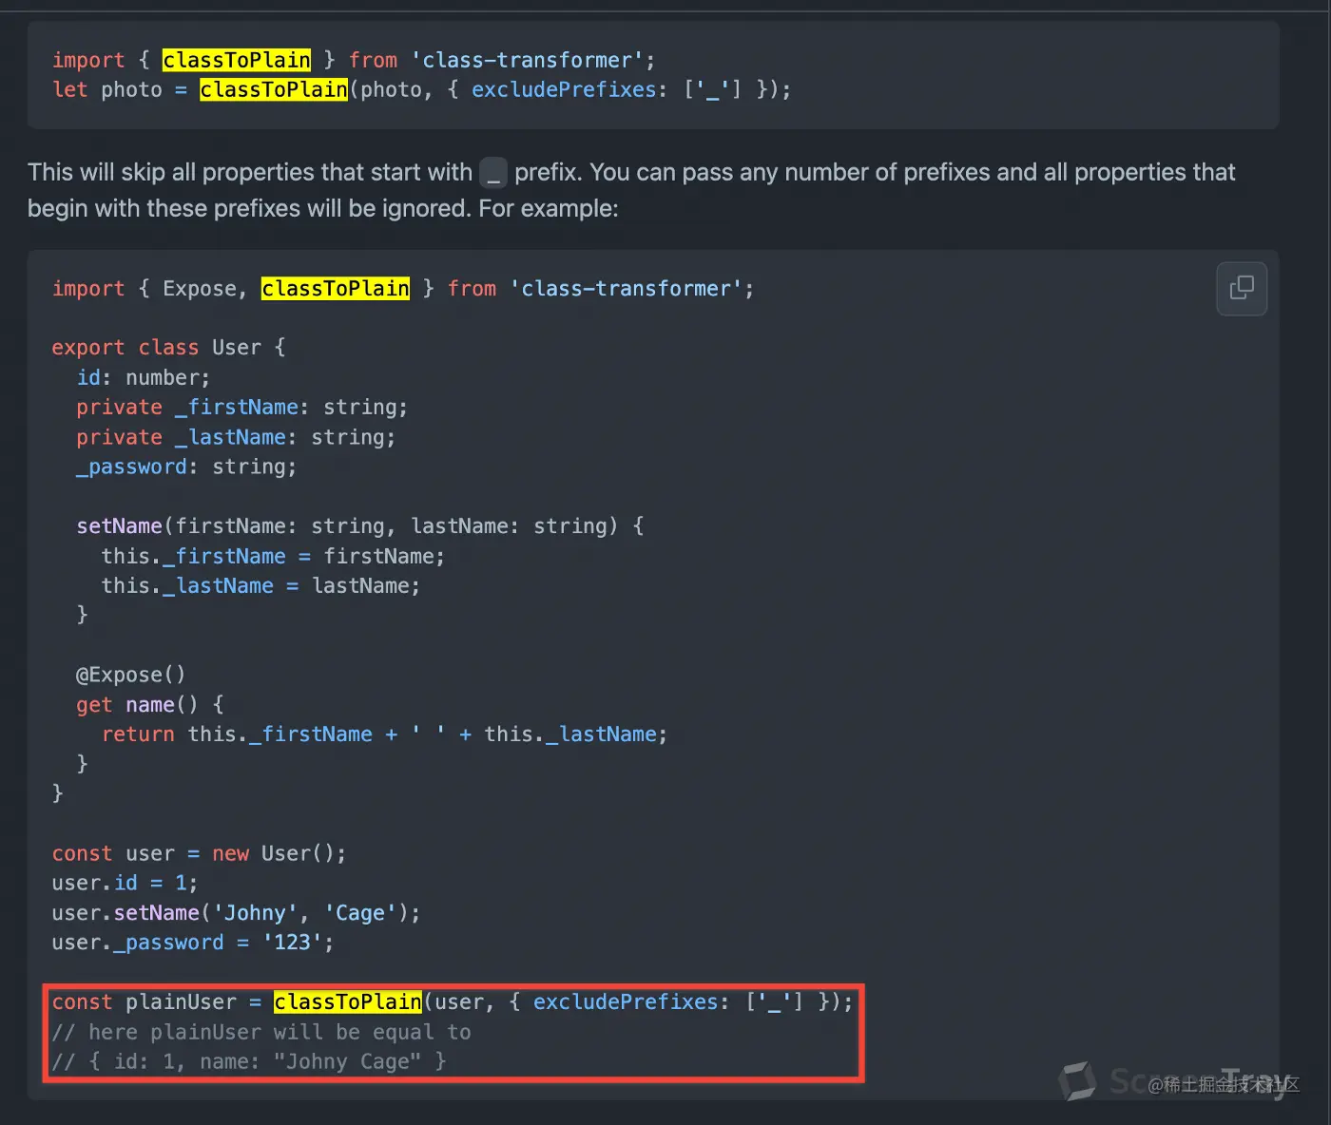
Task: Click first import classToPlain line
Action: click(354, 61)
